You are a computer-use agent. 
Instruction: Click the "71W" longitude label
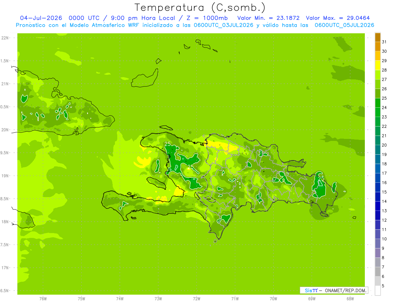click(x=235, y=299)
